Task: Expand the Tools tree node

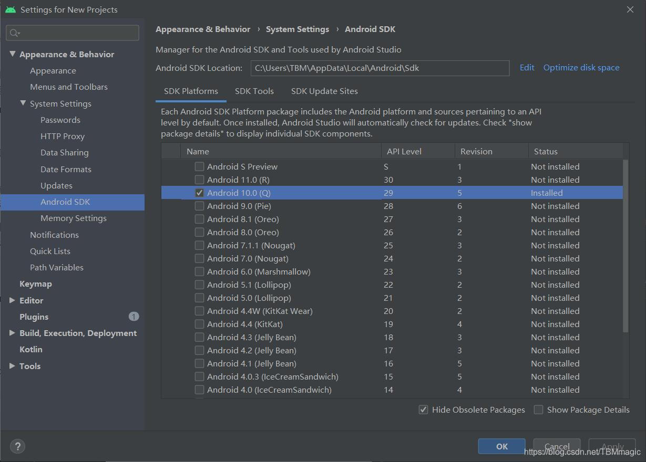Action: 12,366
